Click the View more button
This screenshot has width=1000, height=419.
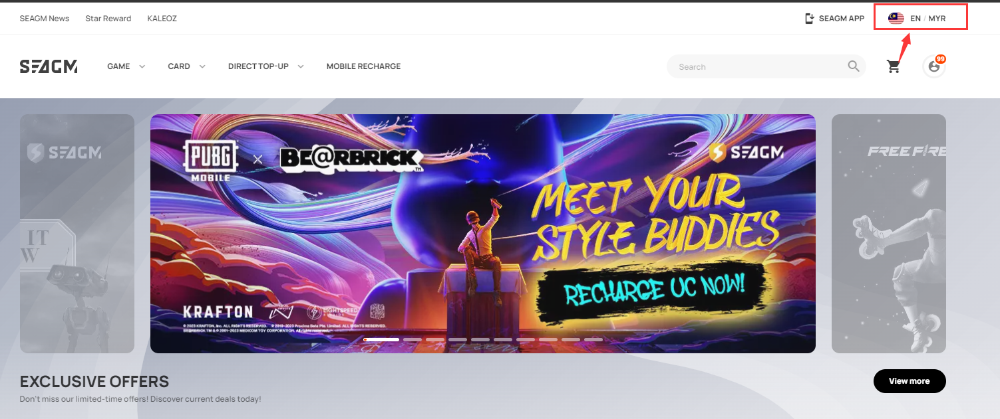pos(910,381)
